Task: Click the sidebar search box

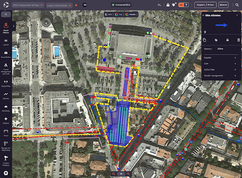Action: (6, 14)
